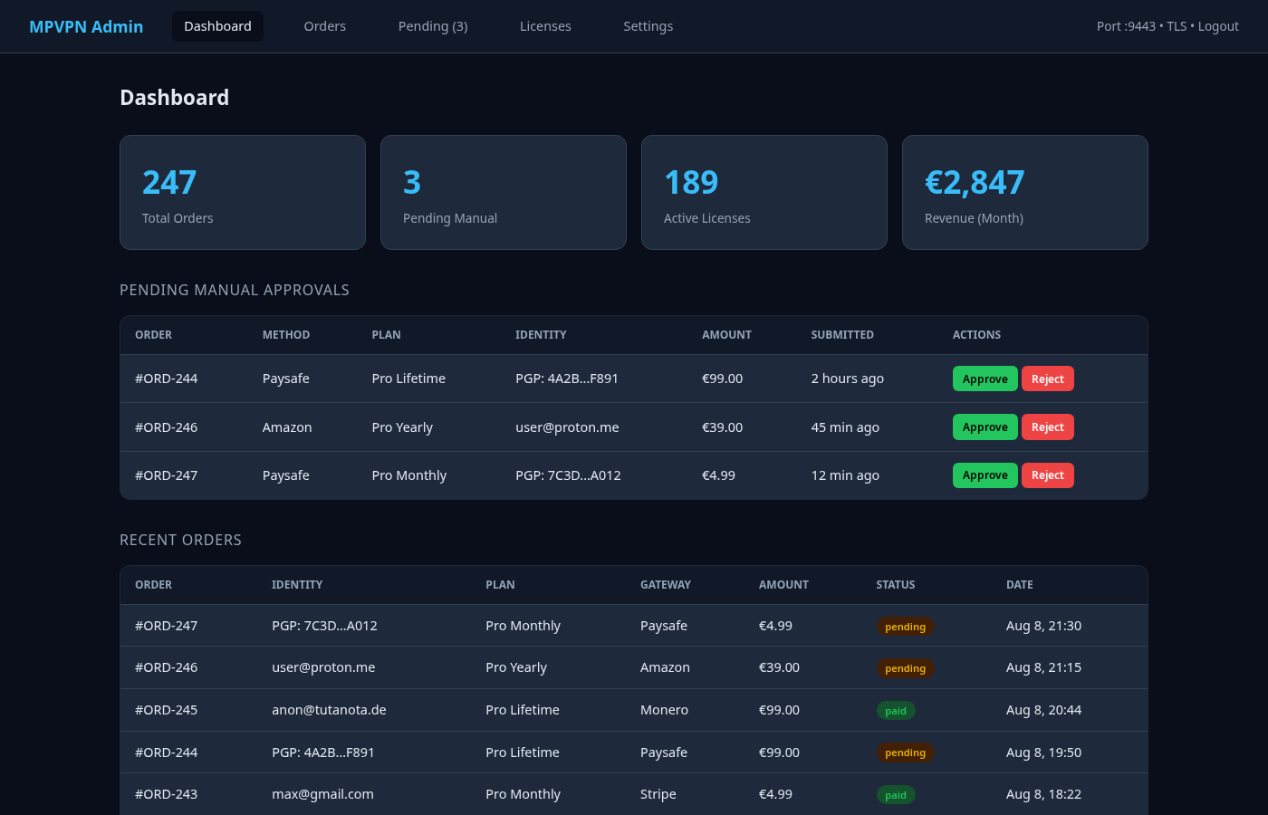Click the 189 Active Licenses card
The image size is (1268, 815).
pyautogui.click(x=764, y=192)
